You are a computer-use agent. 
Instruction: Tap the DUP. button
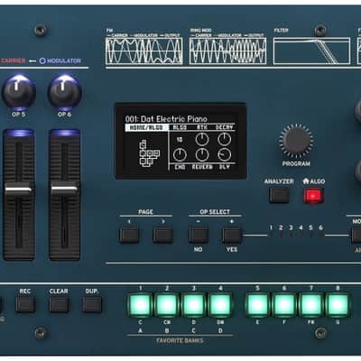92,304
